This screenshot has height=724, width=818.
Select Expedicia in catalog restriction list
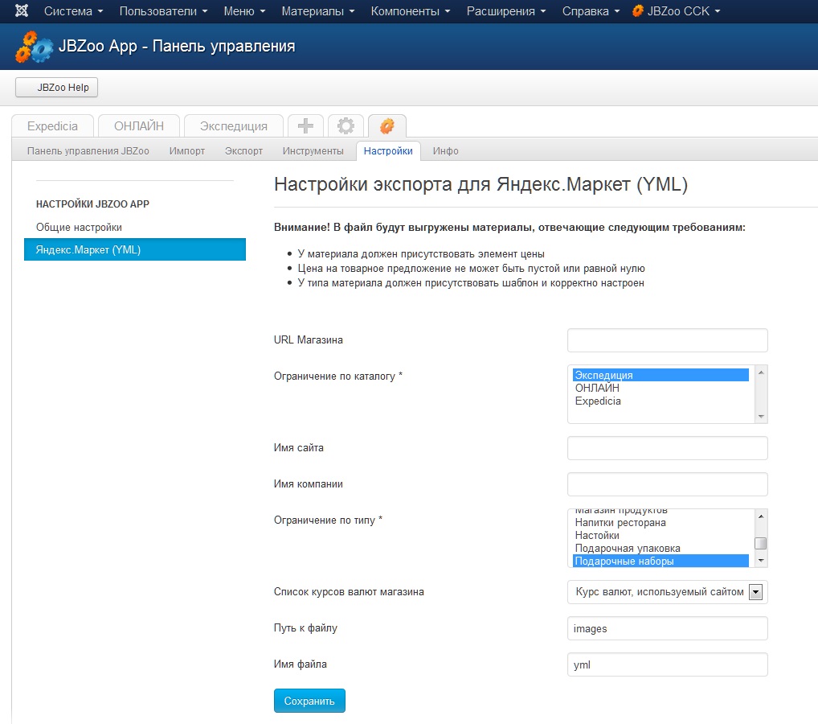point(661,401)
